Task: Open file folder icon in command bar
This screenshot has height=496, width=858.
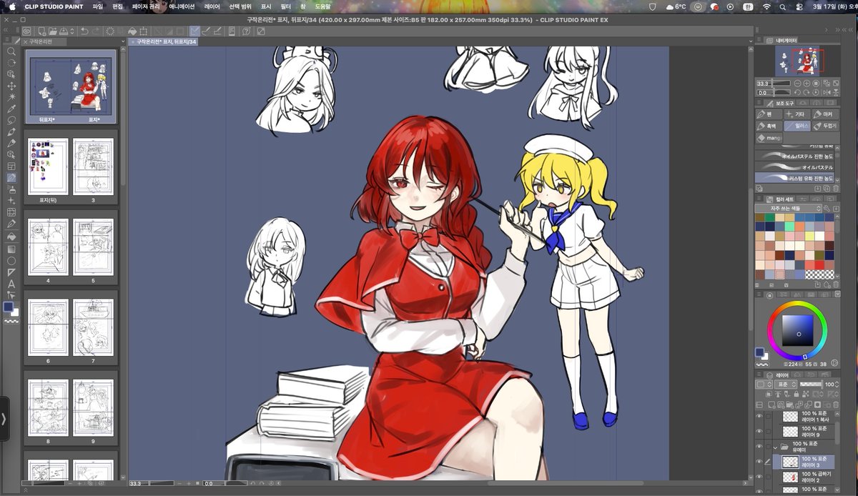Action: 52,31
